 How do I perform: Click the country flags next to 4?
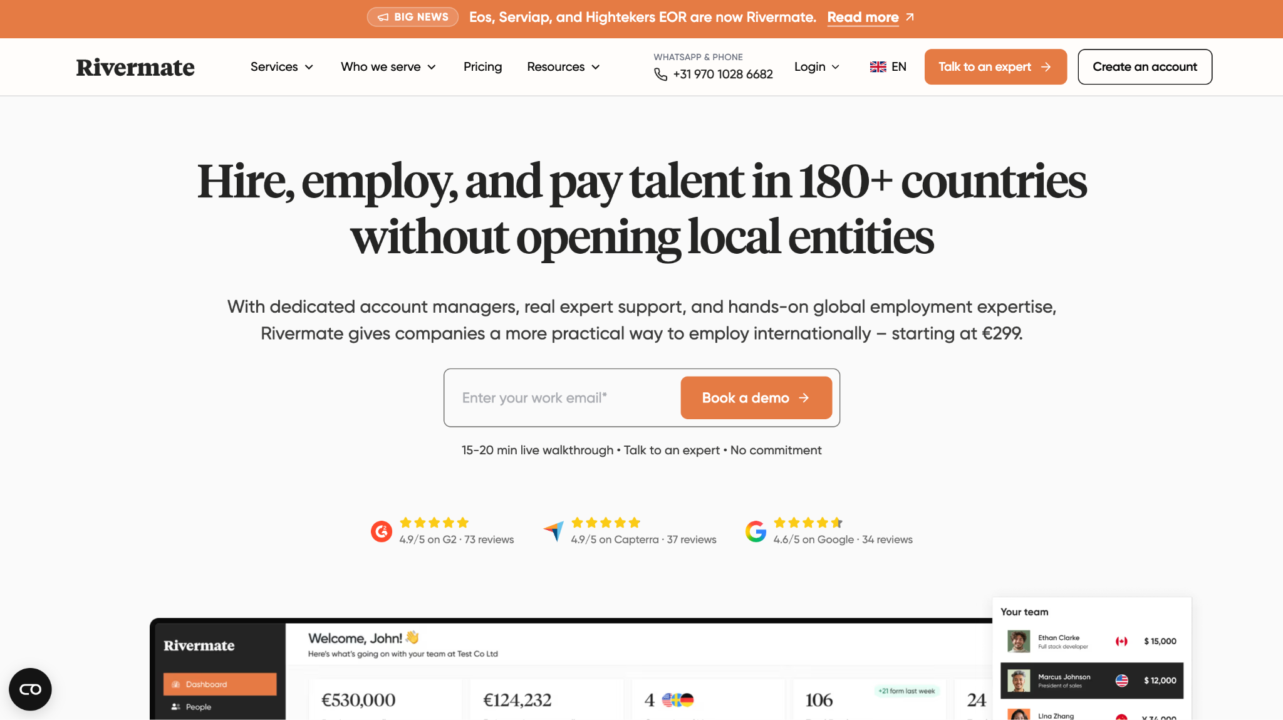(x=678, y=700)
